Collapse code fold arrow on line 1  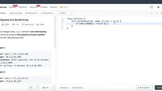64,19
